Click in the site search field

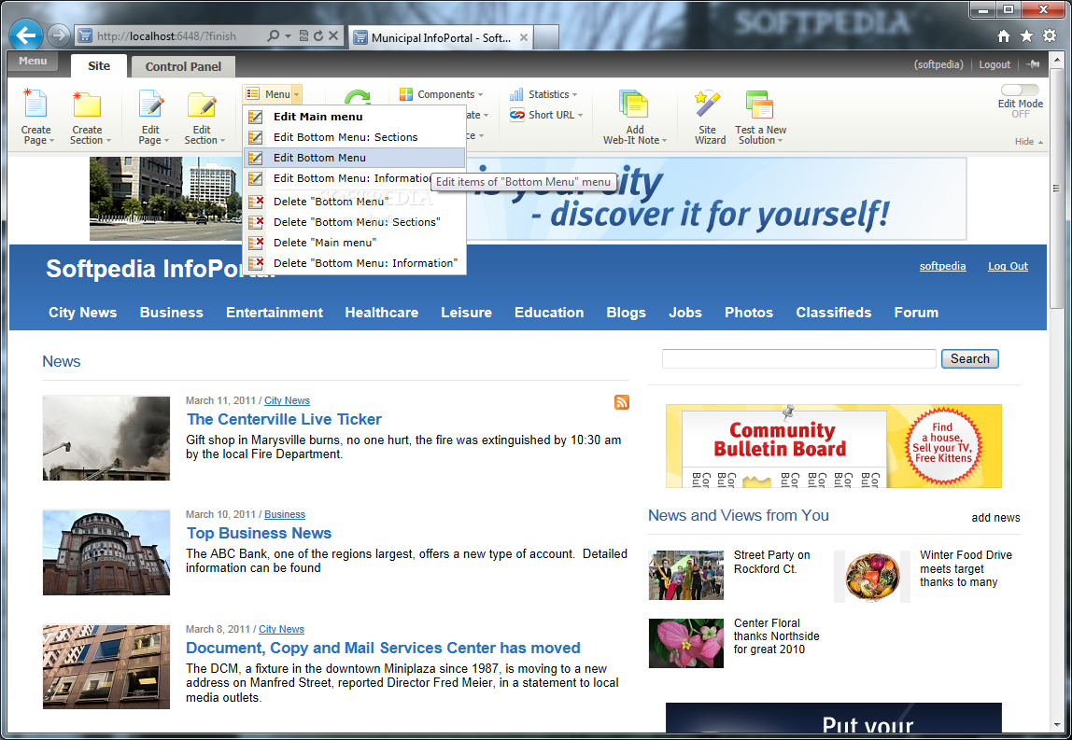(798, 358)
